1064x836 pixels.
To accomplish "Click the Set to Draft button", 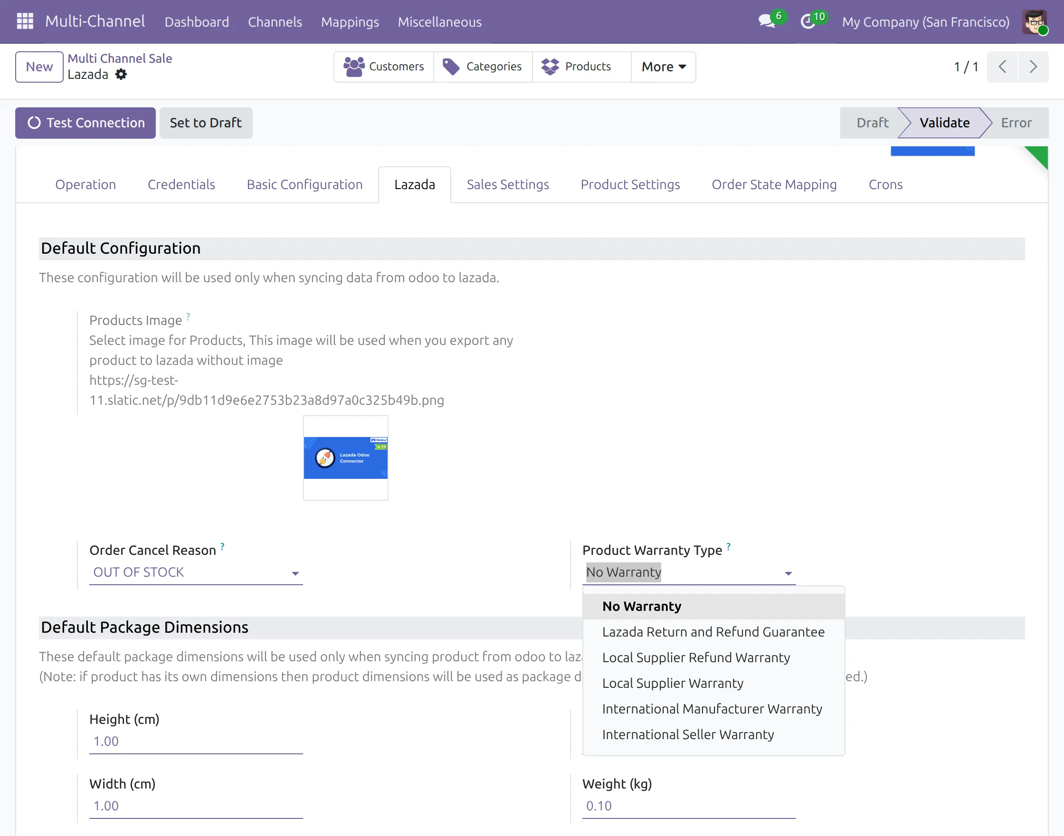I will [x=206, y=123].
